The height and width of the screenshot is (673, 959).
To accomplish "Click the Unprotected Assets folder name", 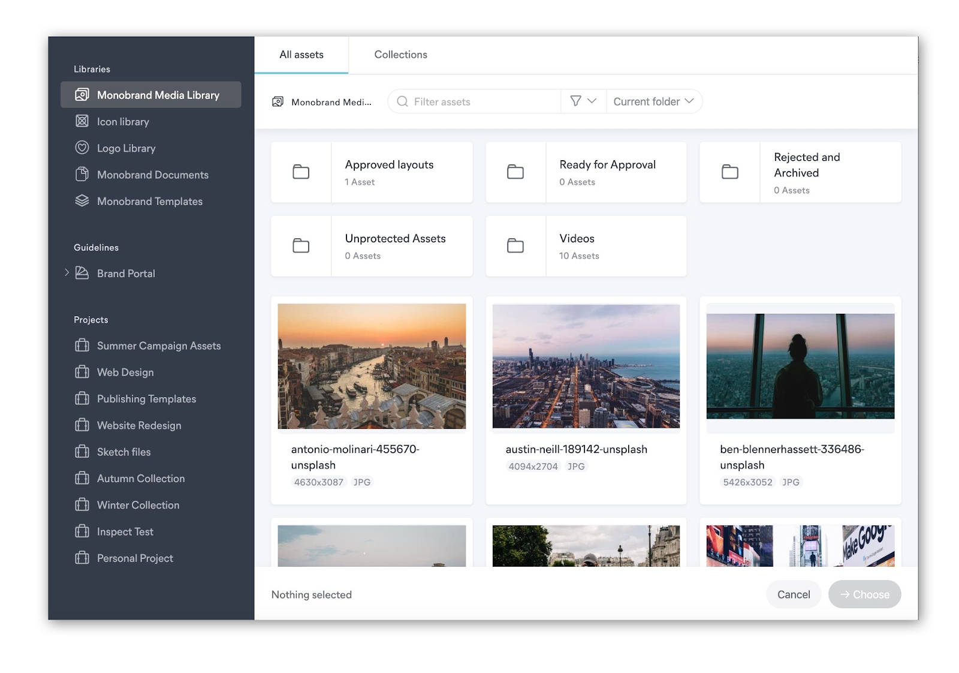I will [396, 238].
